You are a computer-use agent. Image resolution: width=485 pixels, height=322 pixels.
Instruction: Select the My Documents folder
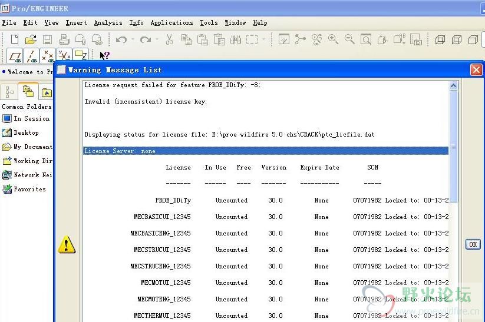[x=27, y=147]
